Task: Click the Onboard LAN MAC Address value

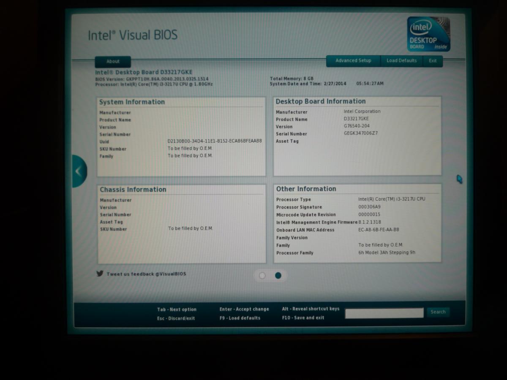Action: (x=379, y=230)
